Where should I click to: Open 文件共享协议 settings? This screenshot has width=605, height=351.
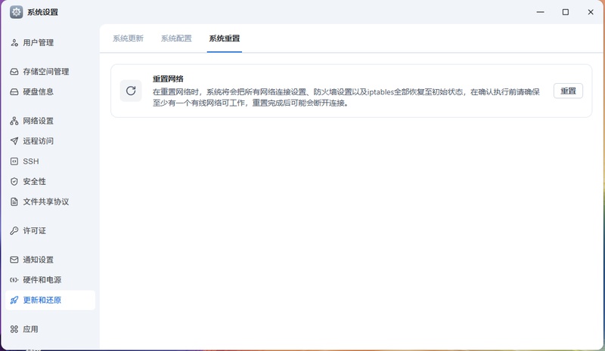click(x=50, y=202)
